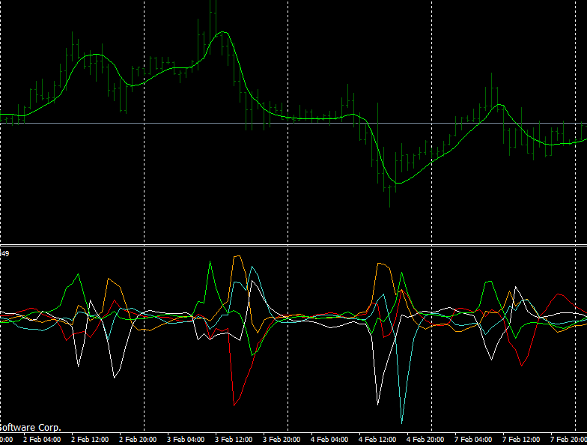
Task: Click the 4 Feb 12:00 time label
Action: point(377,439)
